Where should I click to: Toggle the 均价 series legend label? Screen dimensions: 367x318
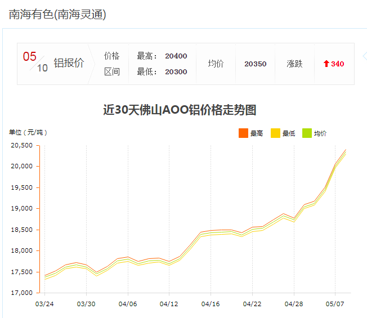(x=320, y=133)
